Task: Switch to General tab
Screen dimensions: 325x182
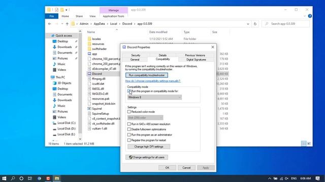Action: pyautogui.click(x=135, y=60)
